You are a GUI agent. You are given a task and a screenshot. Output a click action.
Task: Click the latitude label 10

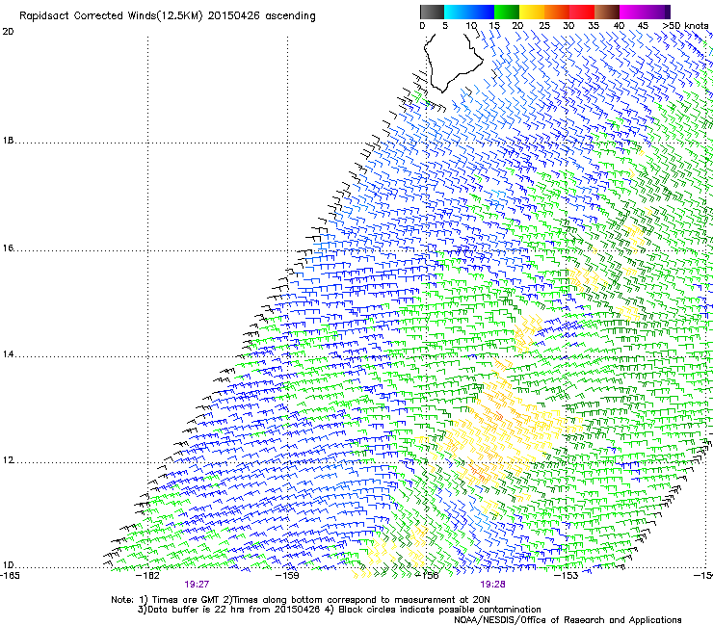point(8,565)
